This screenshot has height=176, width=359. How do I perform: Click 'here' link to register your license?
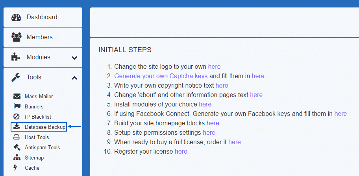(x=181, y=151)
